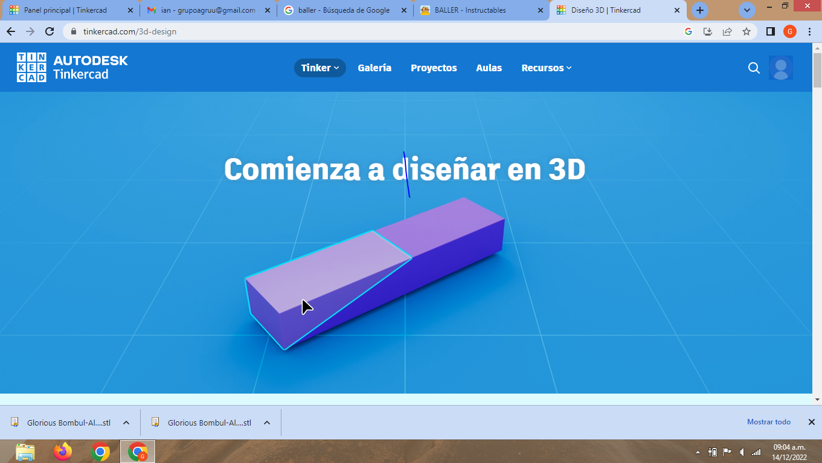This screenshot has width=822, height=463.
Task: Close the Gmail tab
Action: [x=268, y=10]
